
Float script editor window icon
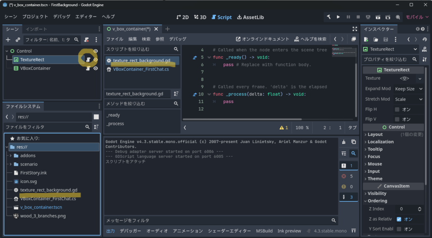(x=354, y=39)
